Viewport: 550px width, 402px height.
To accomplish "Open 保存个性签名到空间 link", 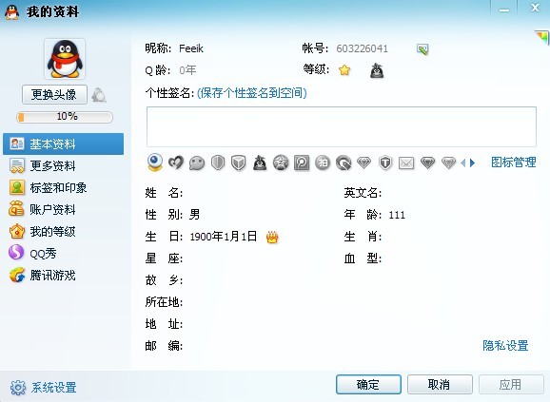I will pos(252,93).
